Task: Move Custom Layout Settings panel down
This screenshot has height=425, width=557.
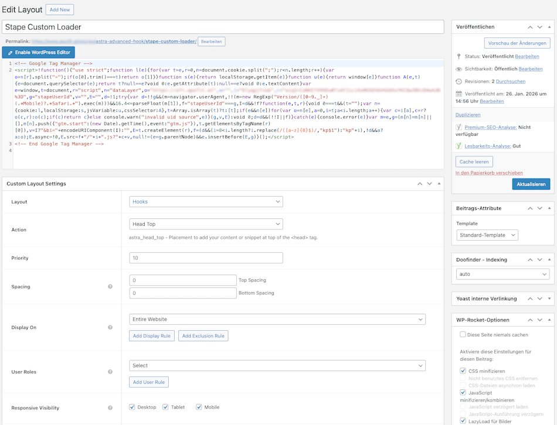Action: coord(429,184)
